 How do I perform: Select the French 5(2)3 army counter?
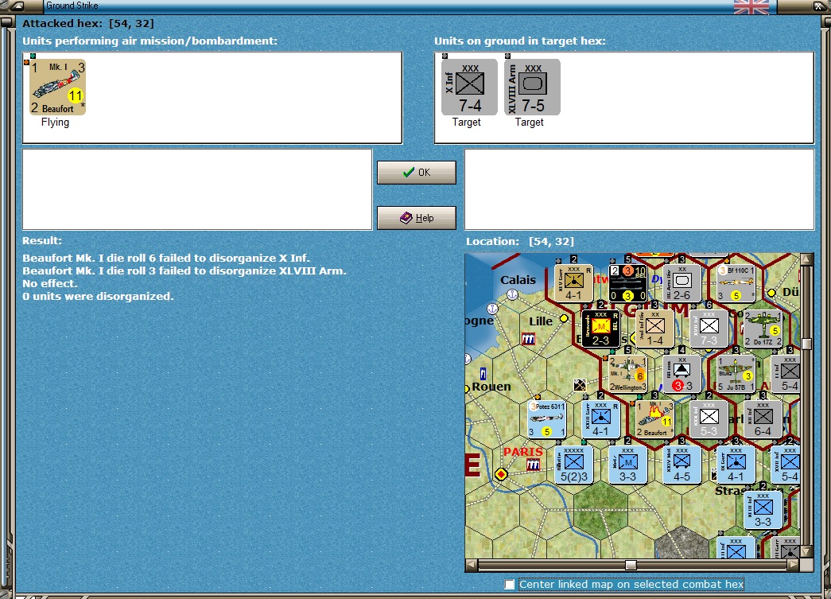click(574, 465)
